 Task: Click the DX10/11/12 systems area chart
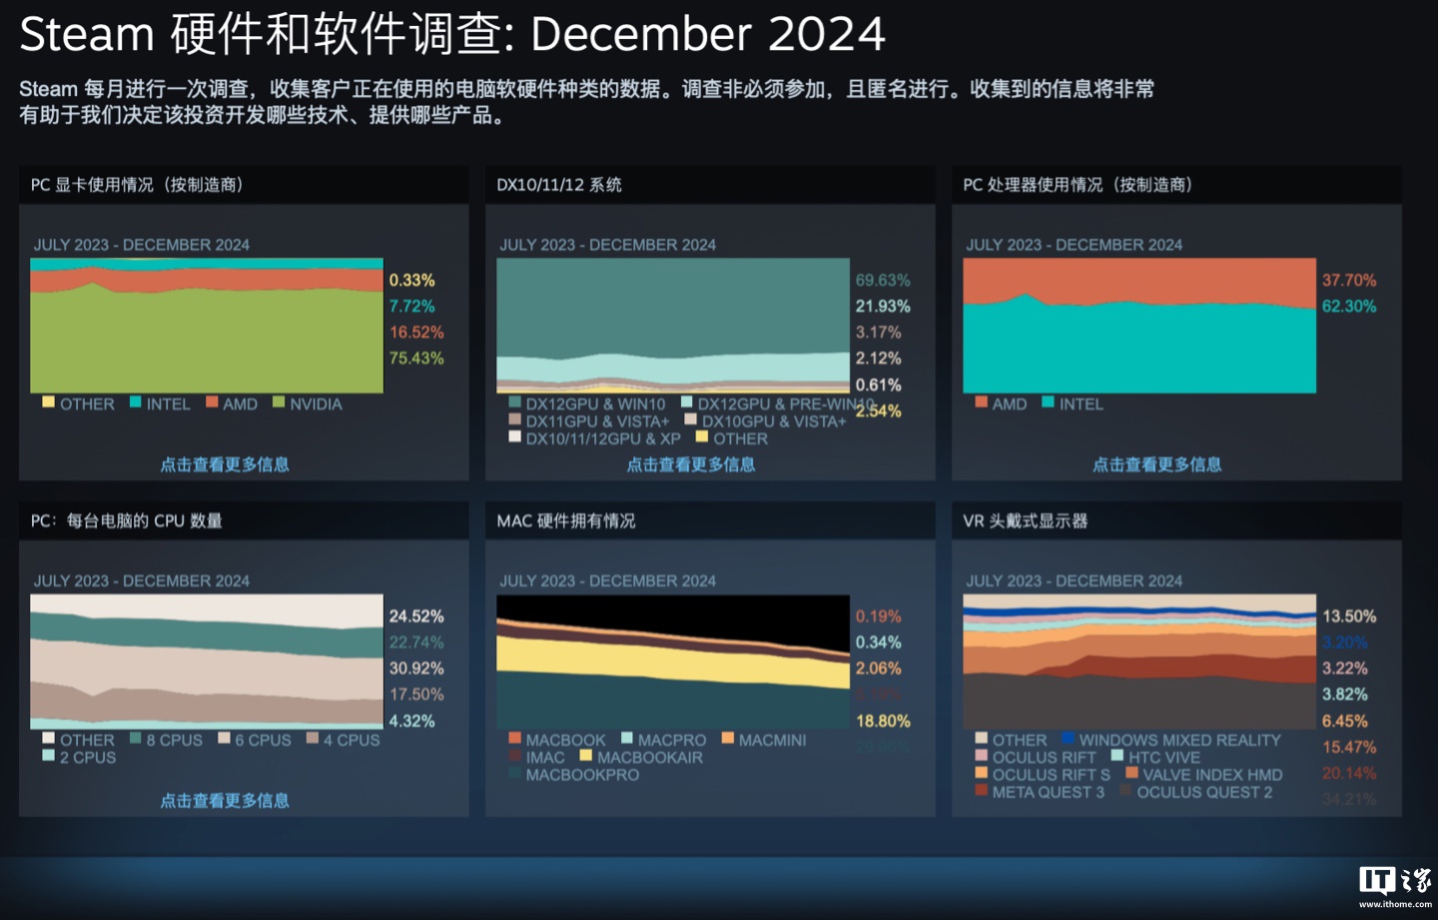click(x=673, y=326)
